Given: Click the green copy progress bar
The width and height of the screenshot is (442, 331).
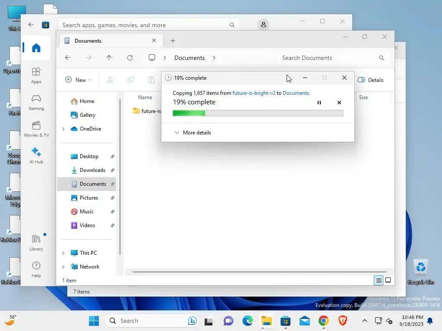Looking at the screenshot, I should 258,113.
